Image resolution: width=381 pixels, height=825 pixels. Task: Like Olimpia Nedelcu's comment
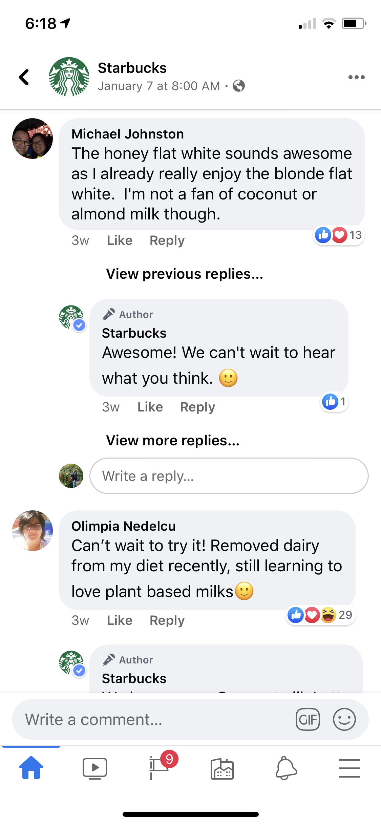coord(120,620)
